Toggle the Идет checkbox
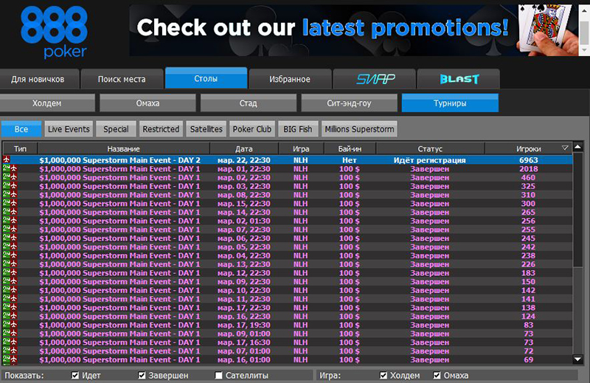Screen dimensions: 590x383 pos(76,376)
